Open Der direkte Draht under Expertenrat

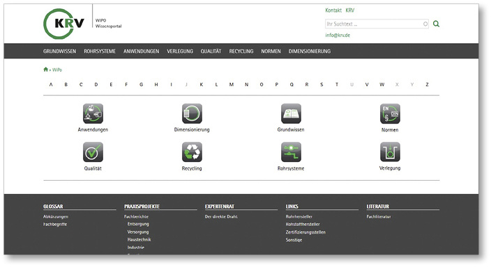tap(221, 217)
